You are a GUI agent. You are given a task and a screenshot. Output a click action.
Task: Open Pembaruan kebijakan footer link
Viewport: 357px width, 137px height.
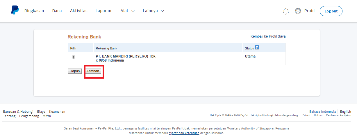(338, 115)
